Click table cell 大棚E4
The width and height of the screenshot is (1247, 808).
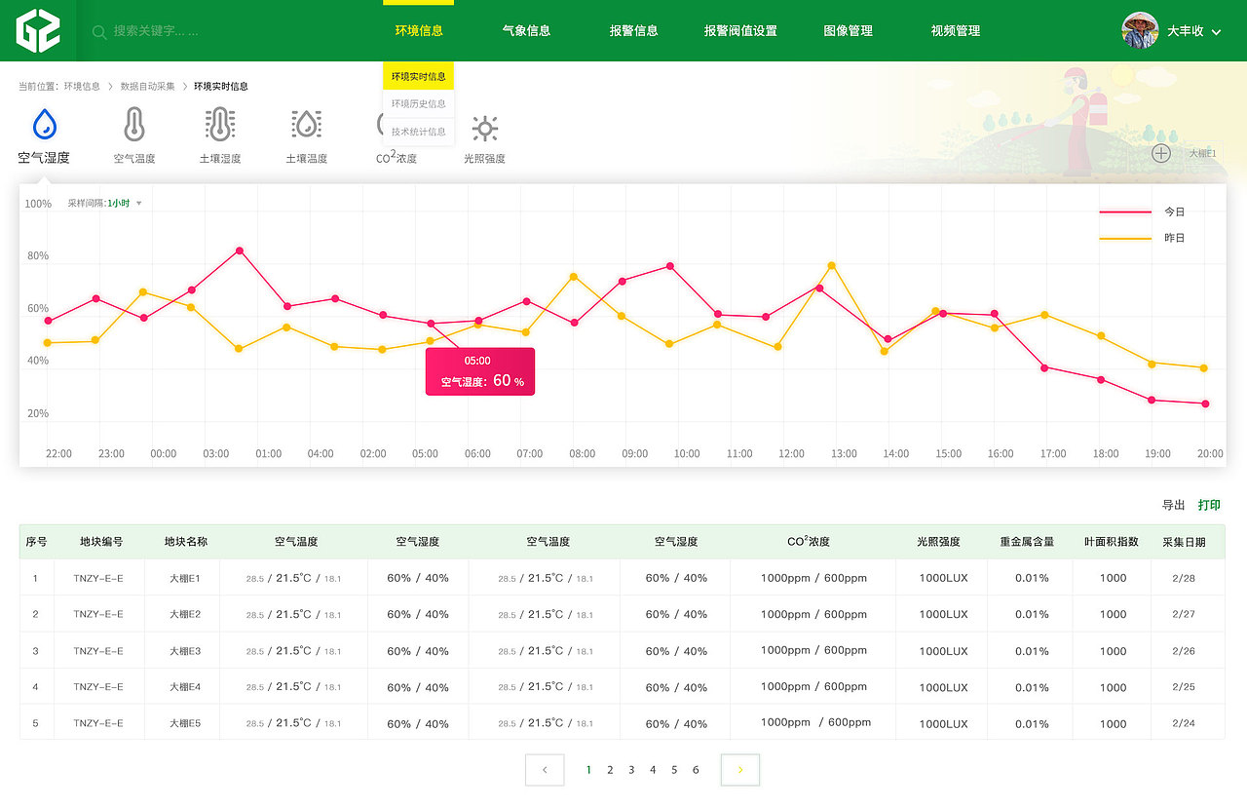(x=184, y=687)
